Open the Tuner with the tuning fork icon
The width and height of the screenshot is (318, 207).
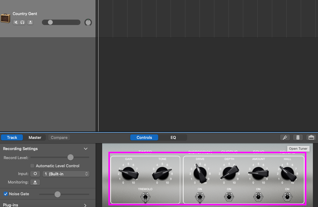285,137
